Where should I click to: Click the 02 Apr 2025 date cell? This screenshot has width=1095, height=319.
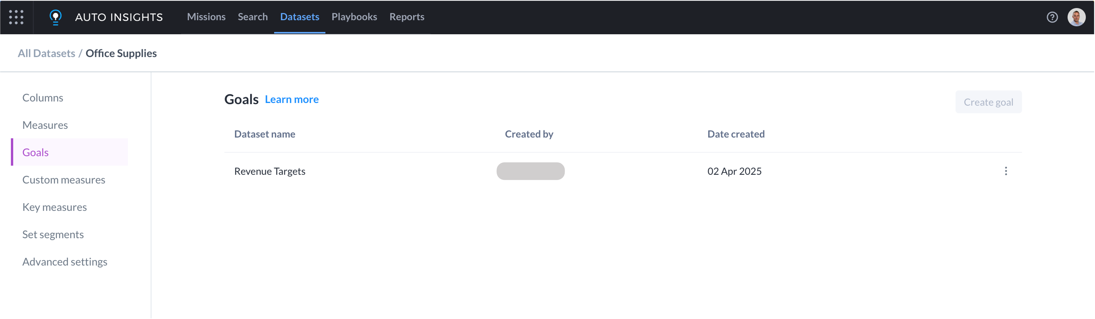tap(734, 171)
